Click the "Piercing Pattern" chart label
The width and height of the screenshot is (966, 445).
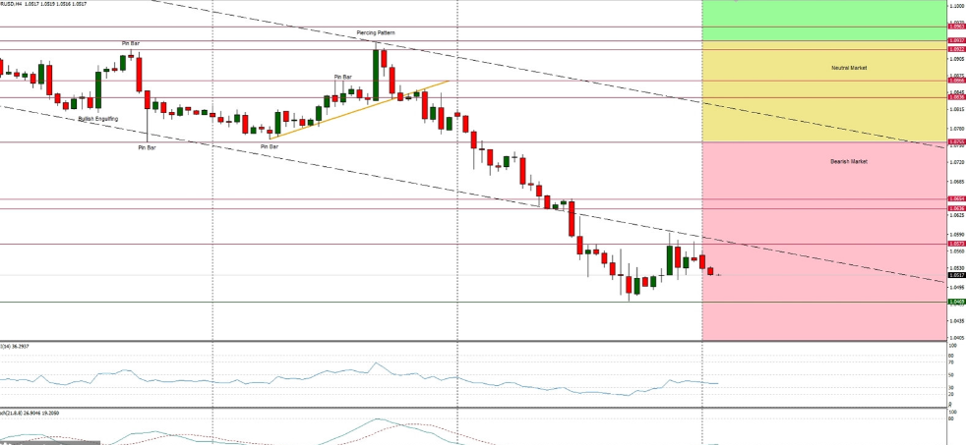375,32
